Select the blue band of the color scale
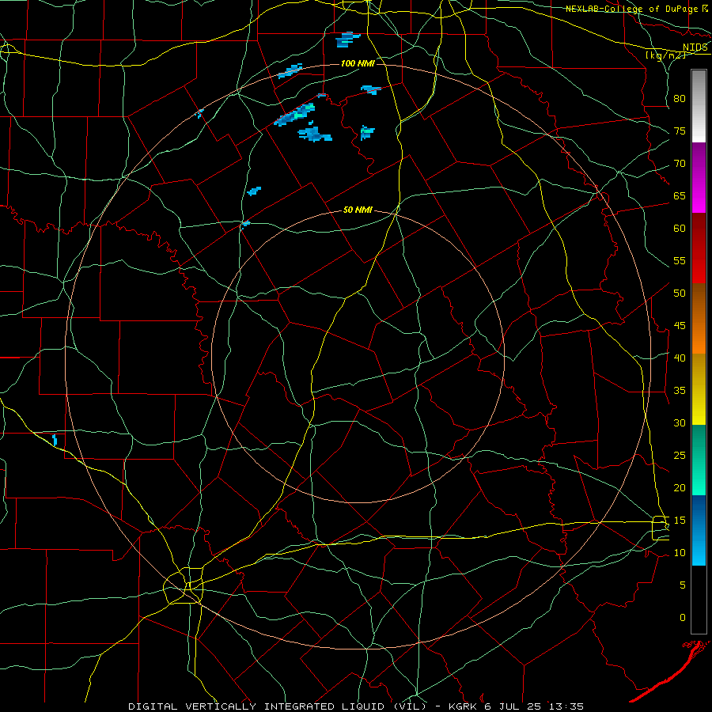 [699, 530]
